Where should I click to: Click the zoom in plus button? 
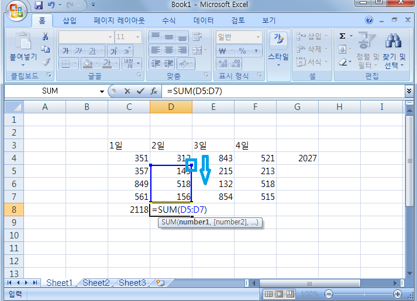point(398,294)
